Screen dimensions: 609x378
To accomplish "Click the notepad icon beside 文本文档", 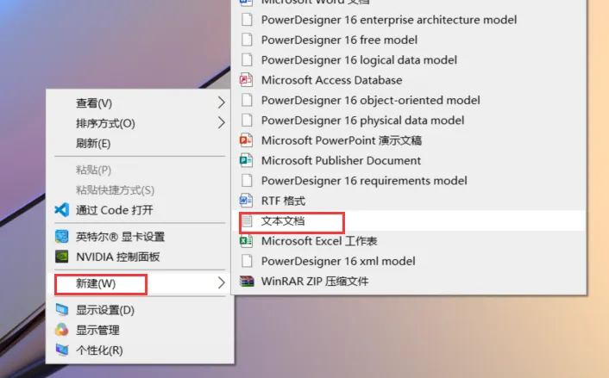I will [247, 221].
